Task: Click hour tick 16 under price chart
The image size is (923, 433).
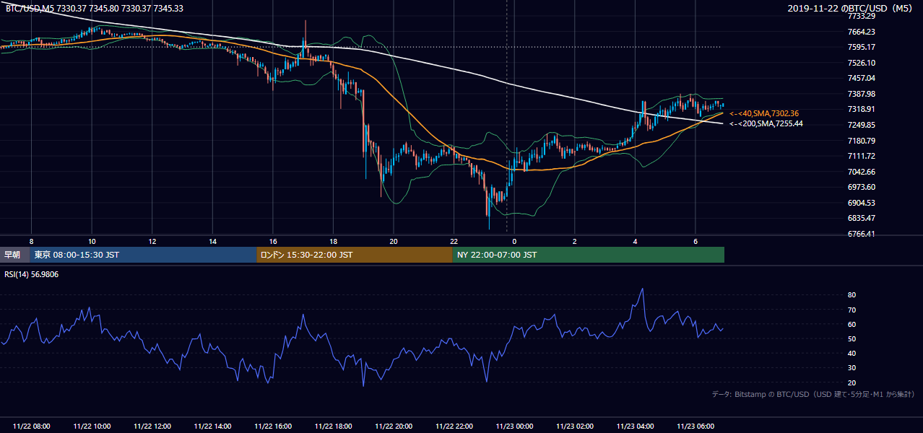Action: click(x=273, y=241)
